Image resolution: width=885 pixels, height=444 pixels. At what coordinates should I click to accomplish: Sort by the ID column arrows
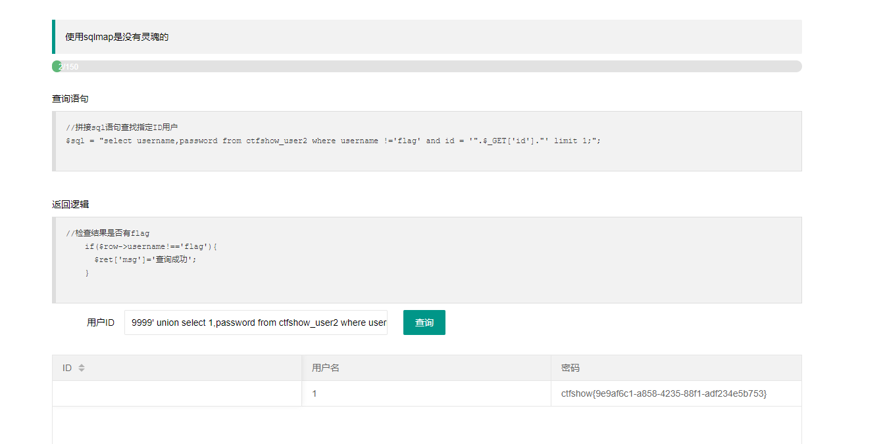(82, 368)
